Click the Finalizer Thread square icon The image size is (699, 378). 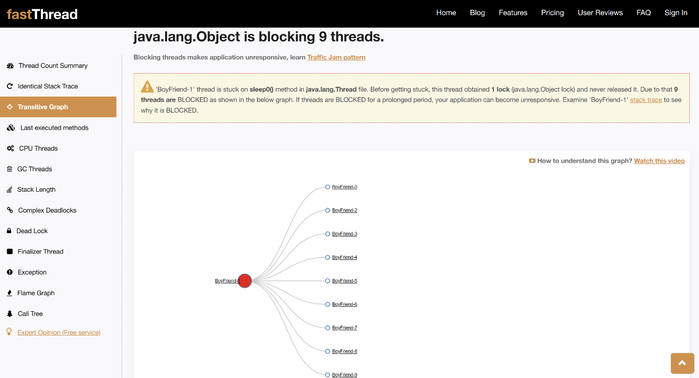[x=10, y=252]
